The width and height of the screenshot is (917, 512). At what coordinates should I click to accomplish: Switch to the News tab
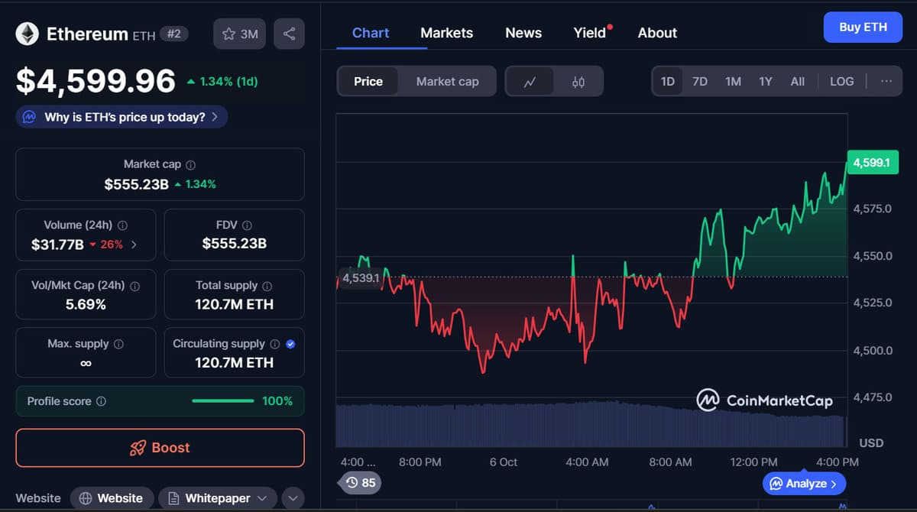523,33
